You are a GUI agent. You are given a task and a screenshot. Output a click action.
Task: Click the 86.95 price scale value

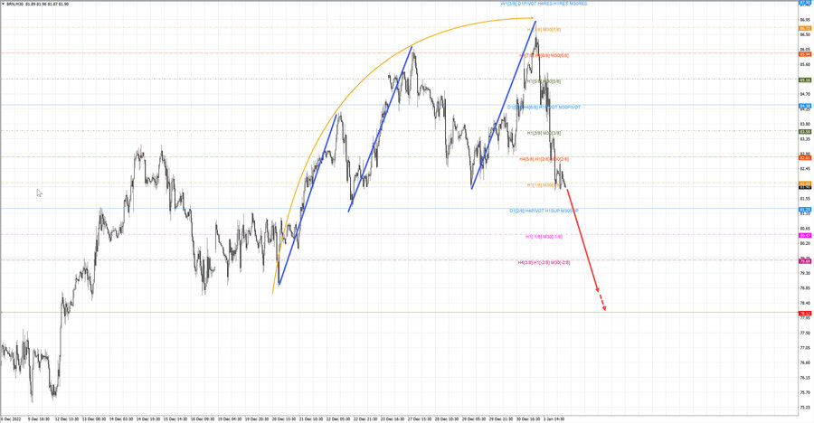(805, 20)
